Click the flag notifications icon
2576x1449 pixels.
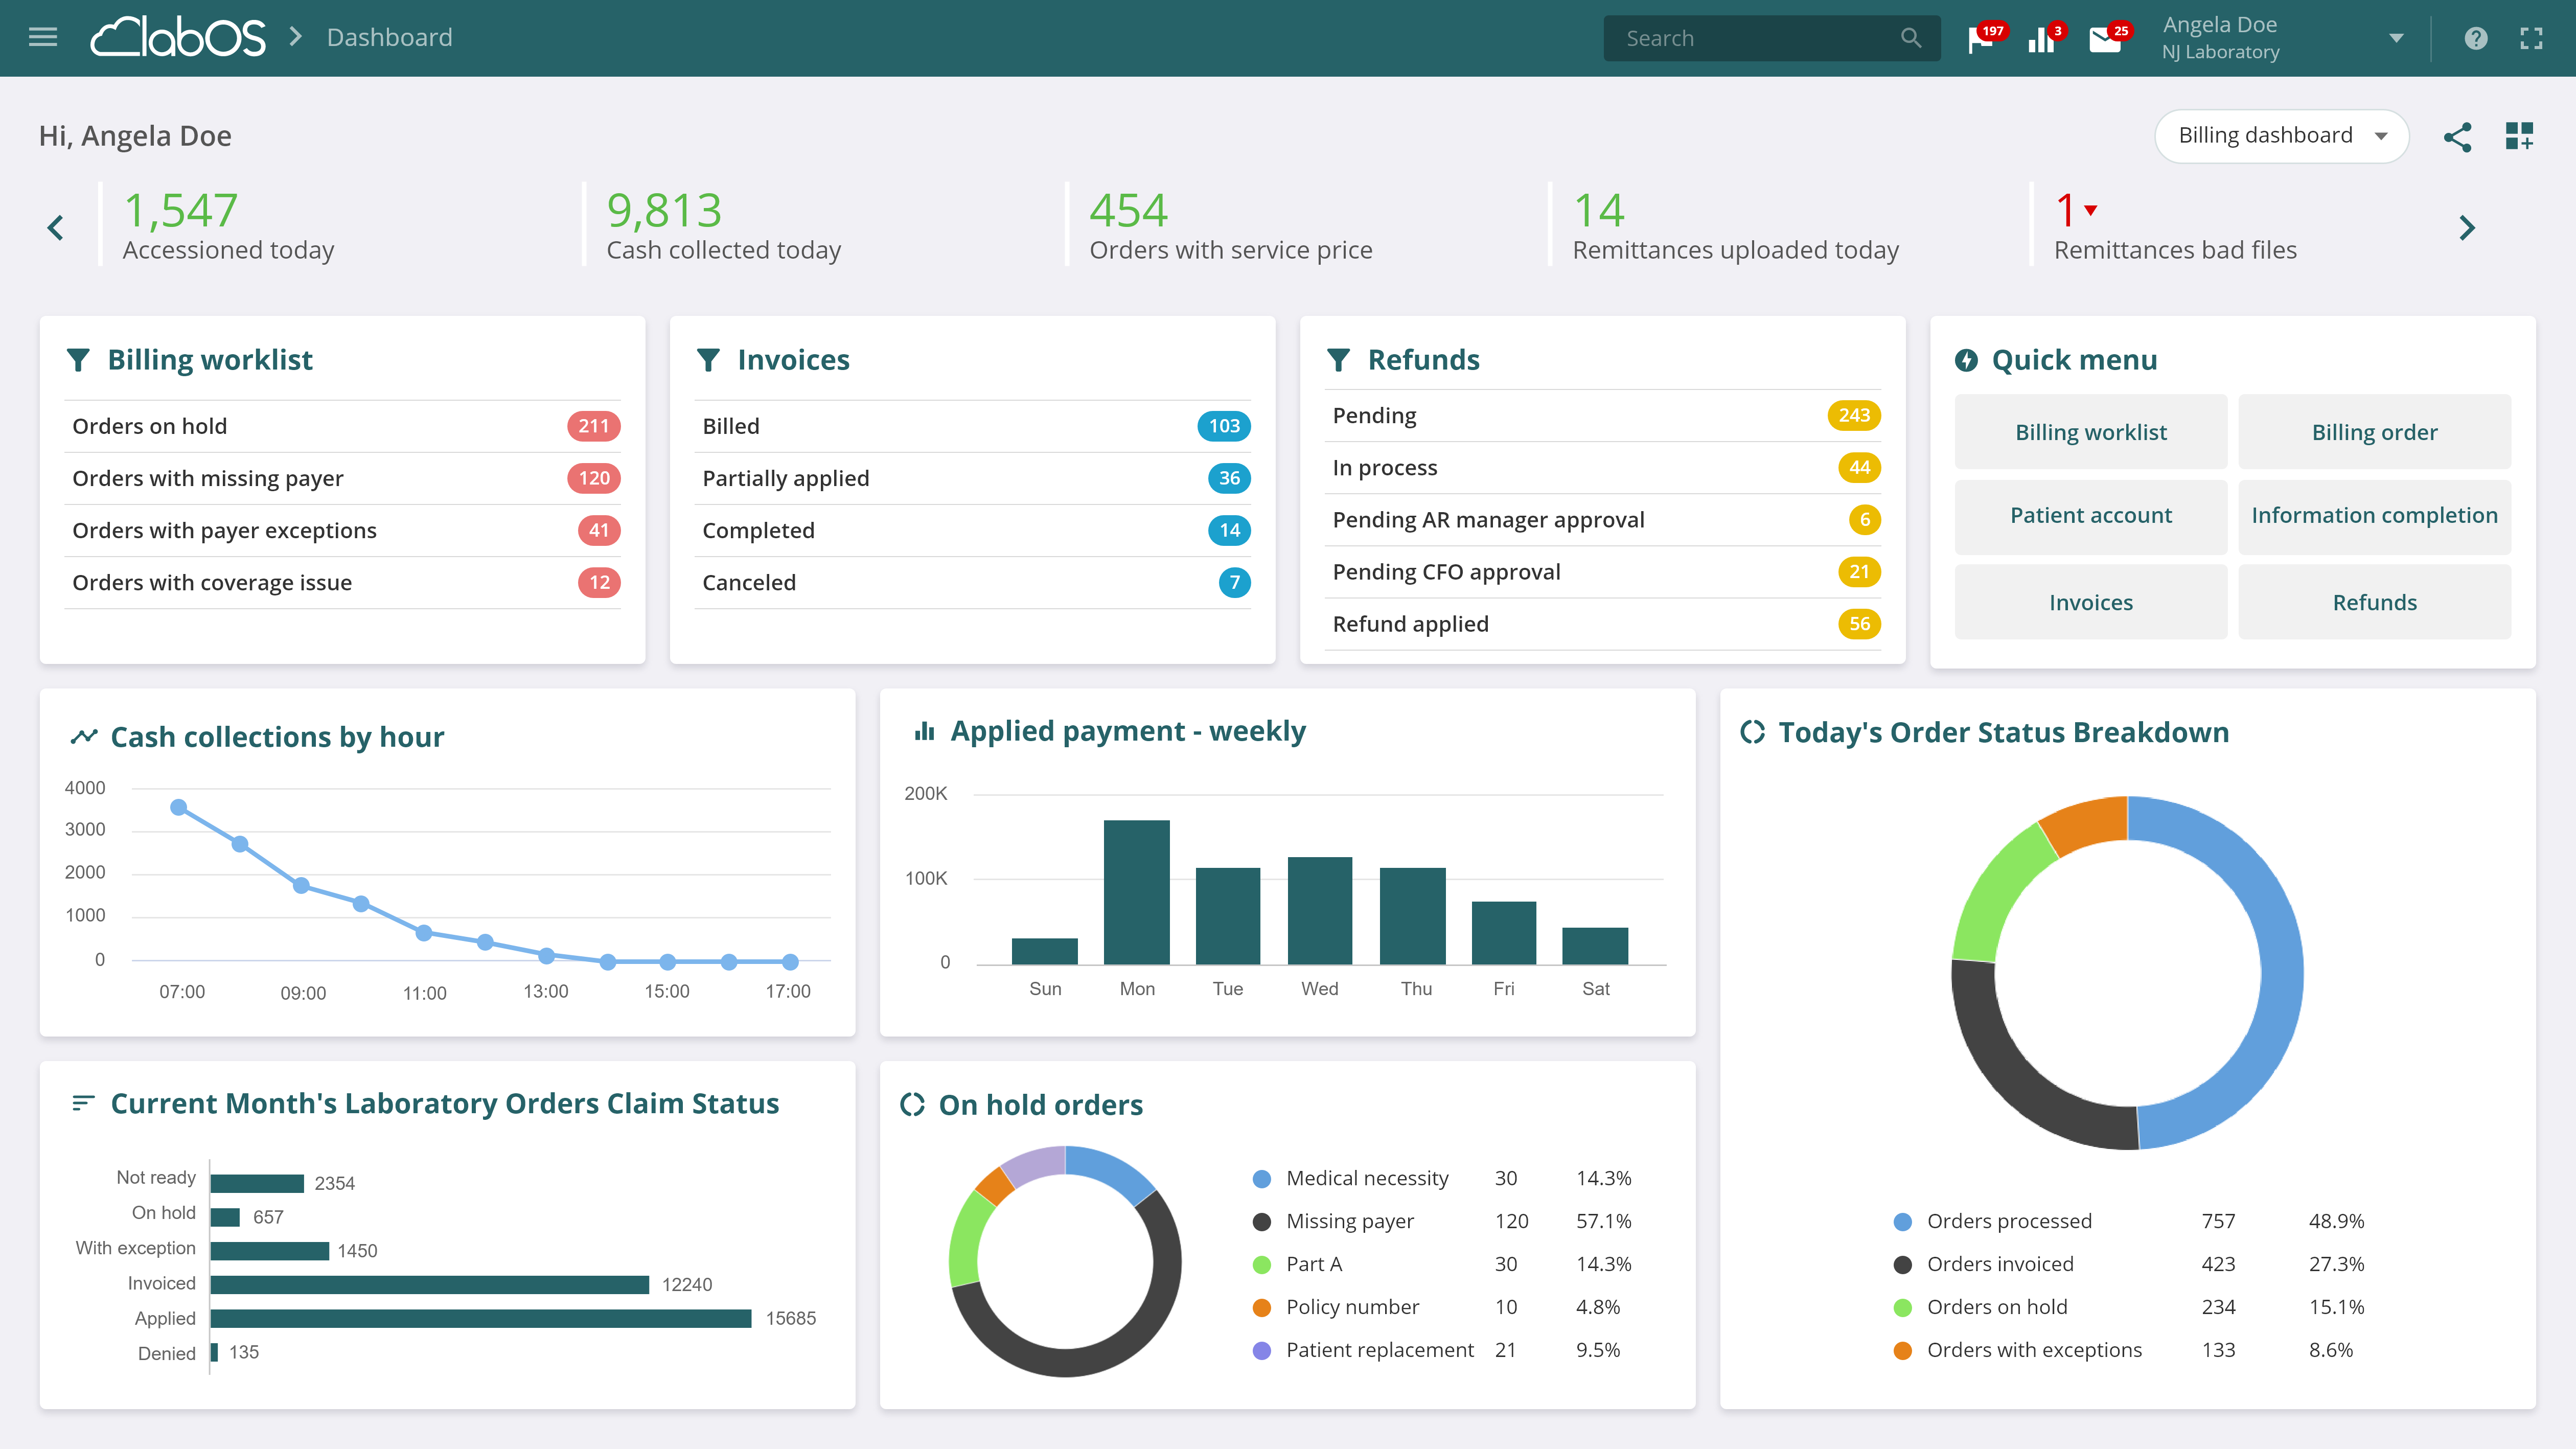(x=1979, y=39)
